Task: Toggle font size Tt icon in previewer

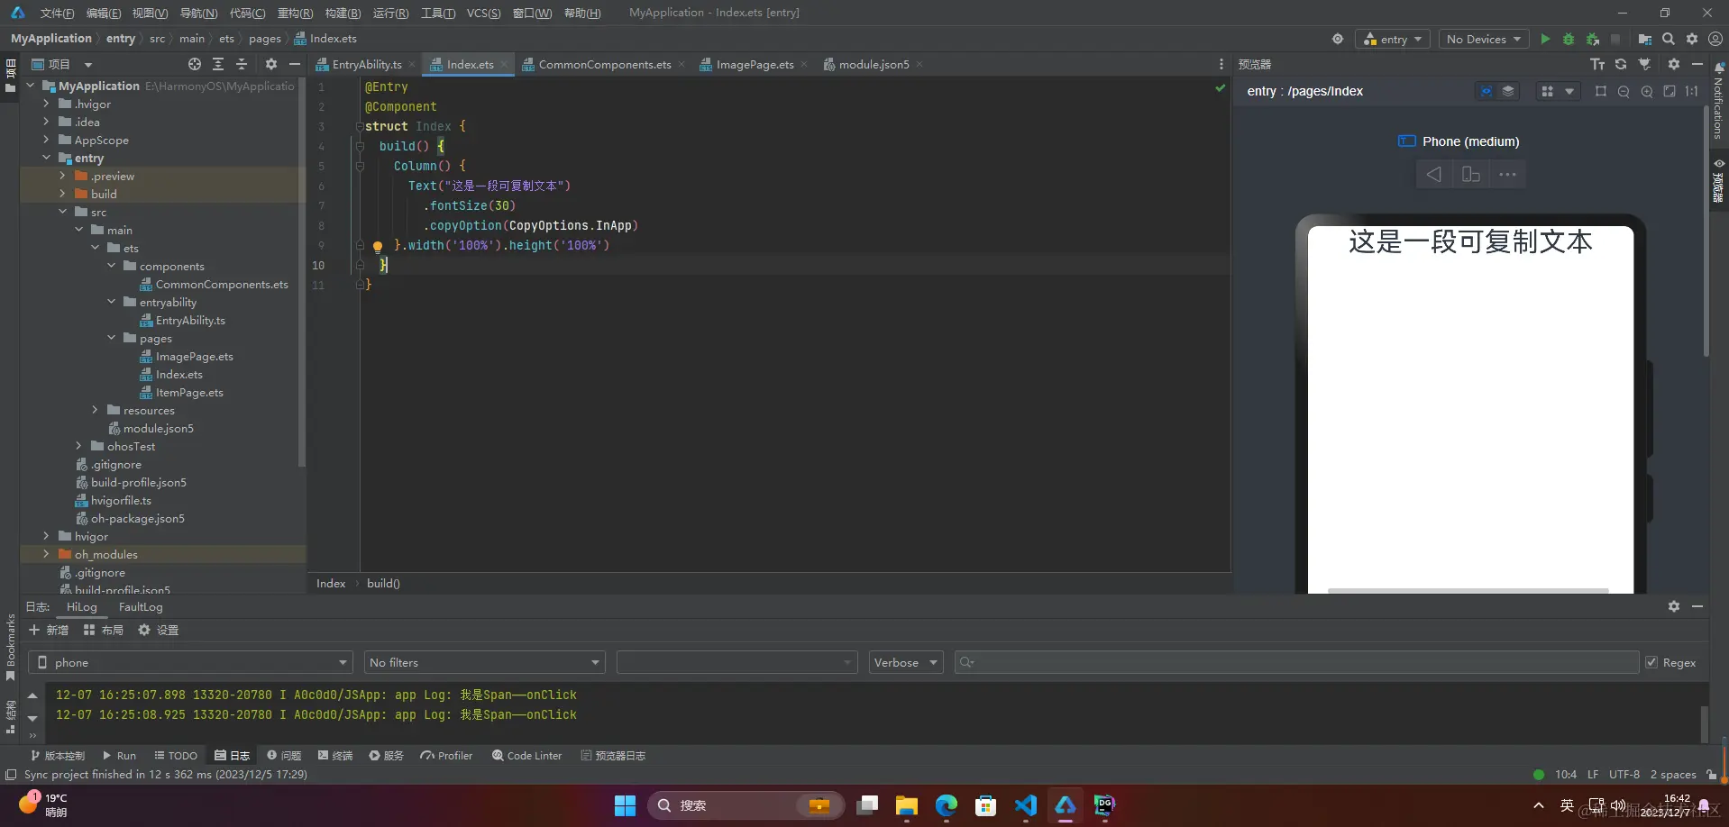Action: pyautogui.click(x=1597, y=64)
